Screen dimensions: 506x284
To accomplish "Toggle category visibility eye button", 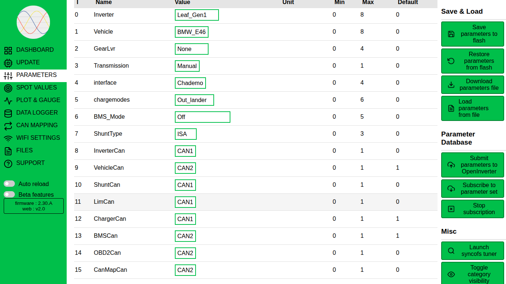I will (472, 274).
